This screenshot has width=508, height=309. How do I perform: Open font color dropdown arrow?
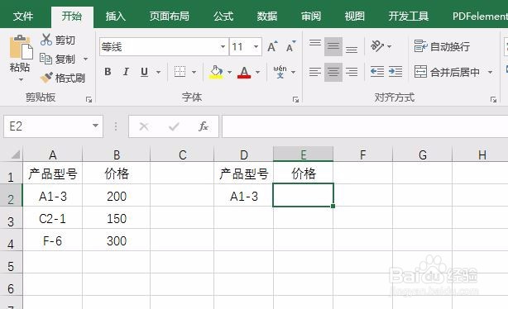click(258, 72)
